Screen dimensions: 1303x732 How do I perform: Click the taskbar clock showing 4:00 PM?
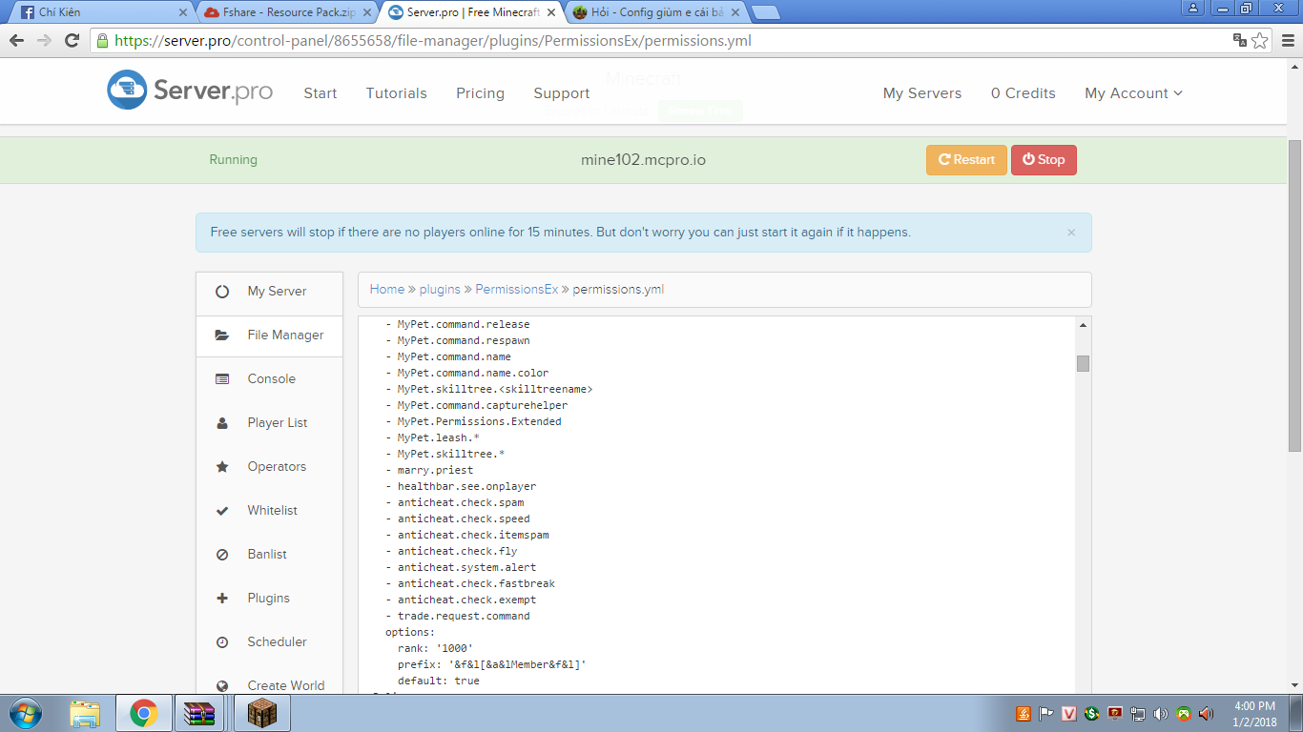[1254, 713]
